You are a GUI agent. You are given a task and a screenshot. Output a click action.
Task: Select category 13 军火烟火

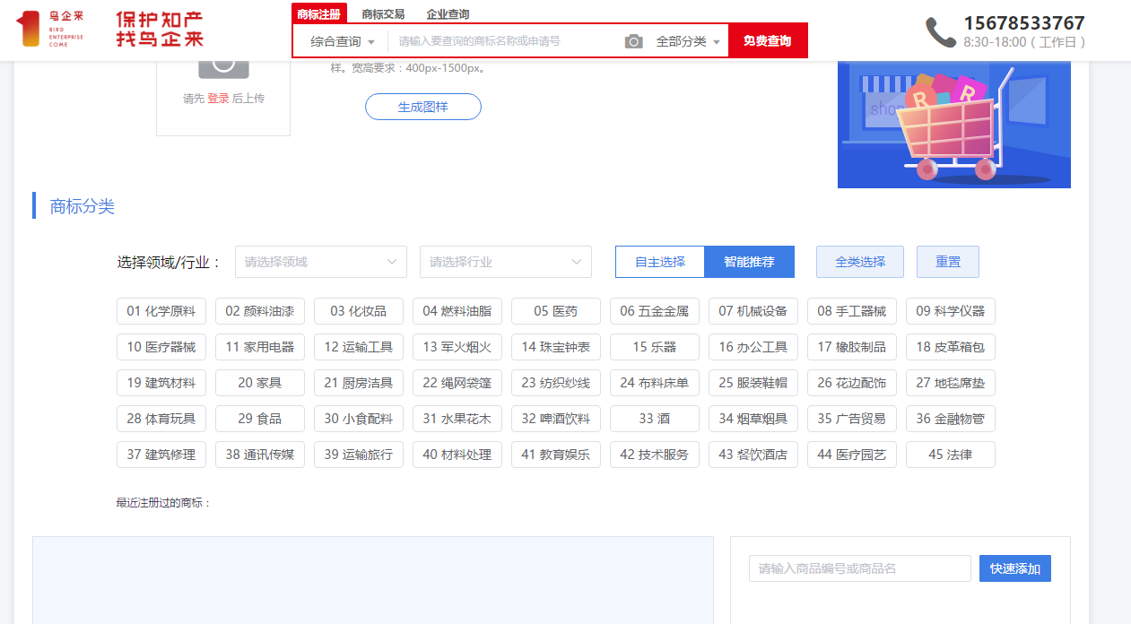click(x=457, y=347)
